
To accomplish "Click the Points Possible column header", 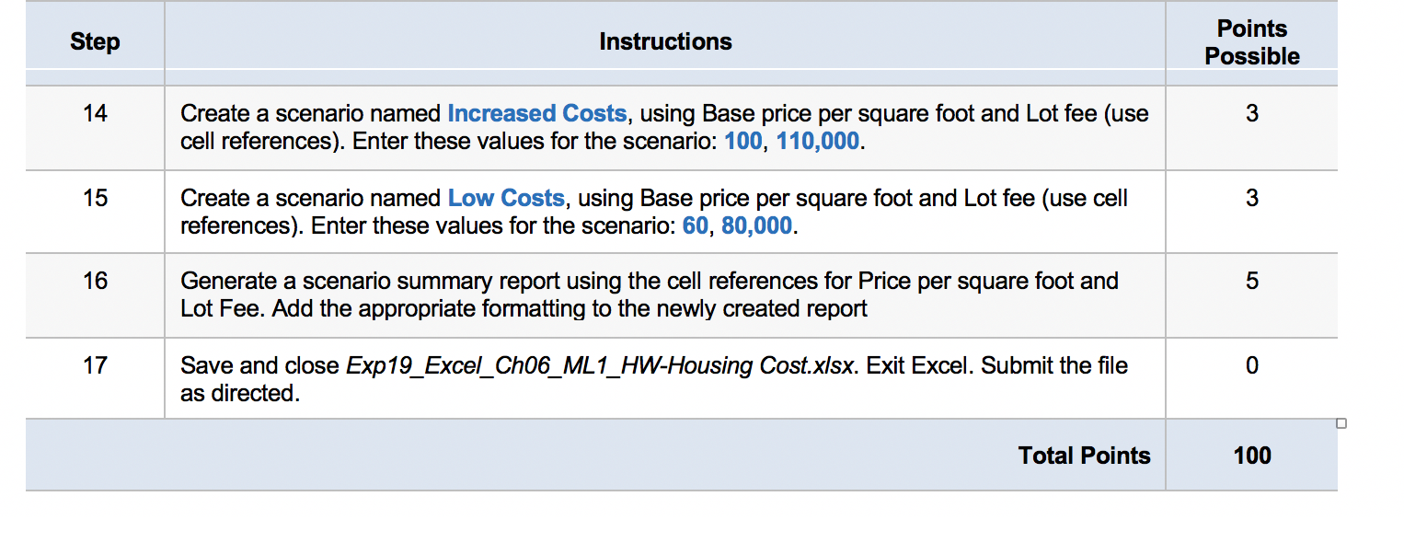I will click(x=1251, y=41).
